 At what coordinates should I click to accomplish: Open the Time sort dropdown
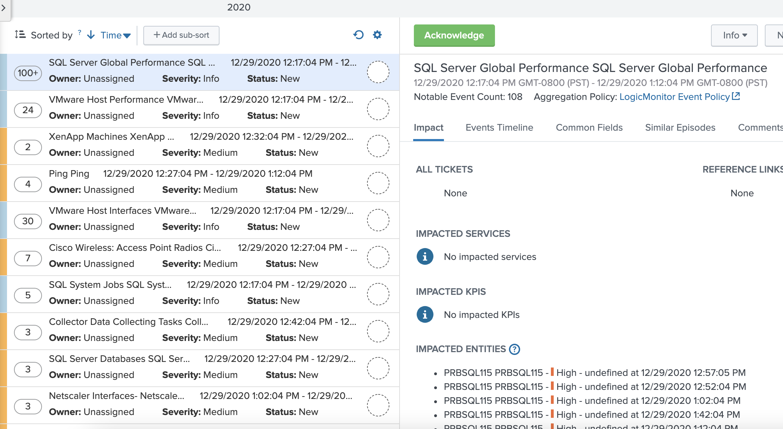[x=115, y=35]
